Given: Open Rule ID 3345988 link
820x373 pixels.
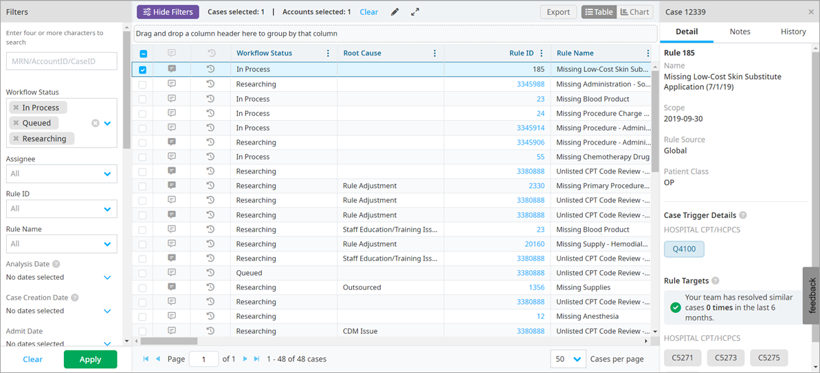Looking at the screenshot, I should pyautogui.click(x=530, y=84).
